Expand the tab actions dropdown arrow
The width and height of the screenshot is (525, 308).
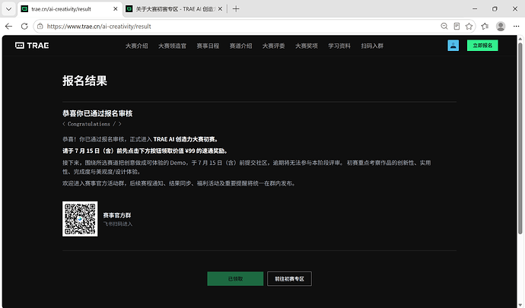click(x=8, y=9)
